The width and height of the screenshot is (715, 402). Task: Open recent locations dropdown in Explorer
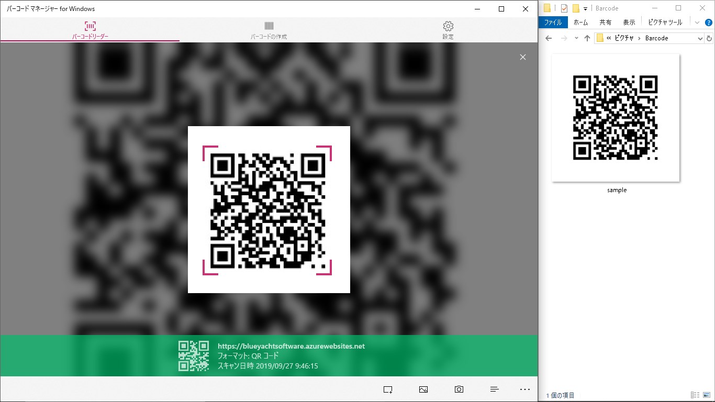tap(576, 38)
